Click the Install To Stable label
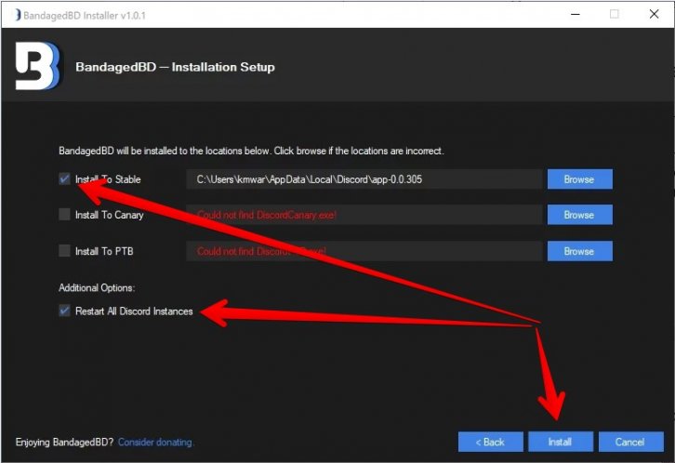Image resolution: width=675 pixels, height=463 pixels. pyautogui.click(x=108, y=179)
